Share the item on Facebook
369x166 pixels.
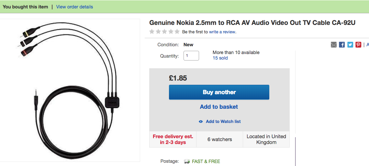[x=342, y=45]
